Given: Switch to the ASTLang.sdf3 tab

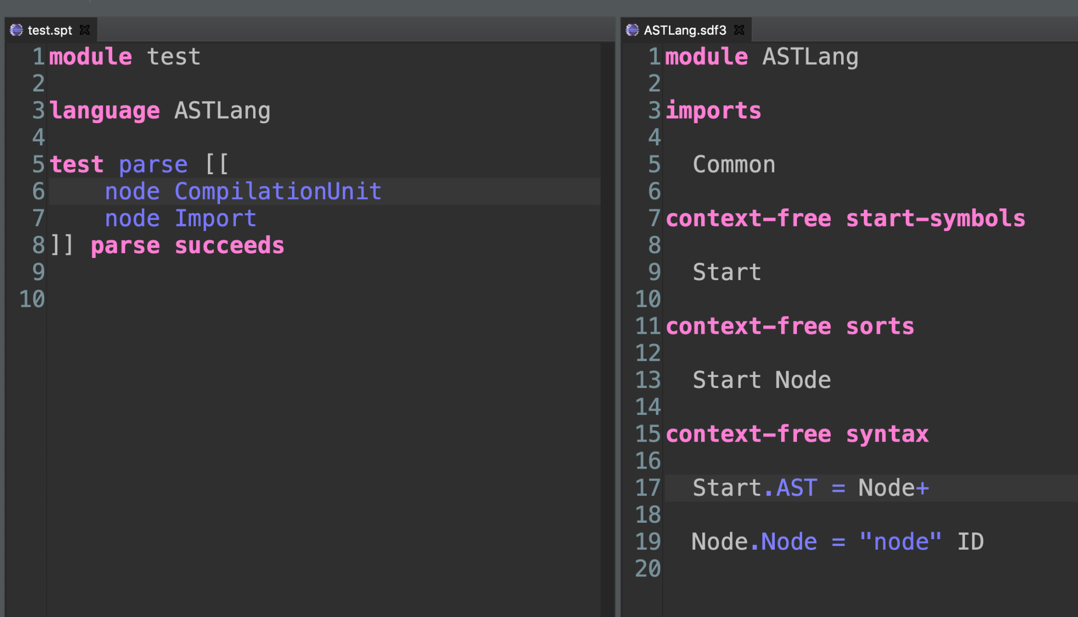Looking at the screenshot, I should coord(685,30).
